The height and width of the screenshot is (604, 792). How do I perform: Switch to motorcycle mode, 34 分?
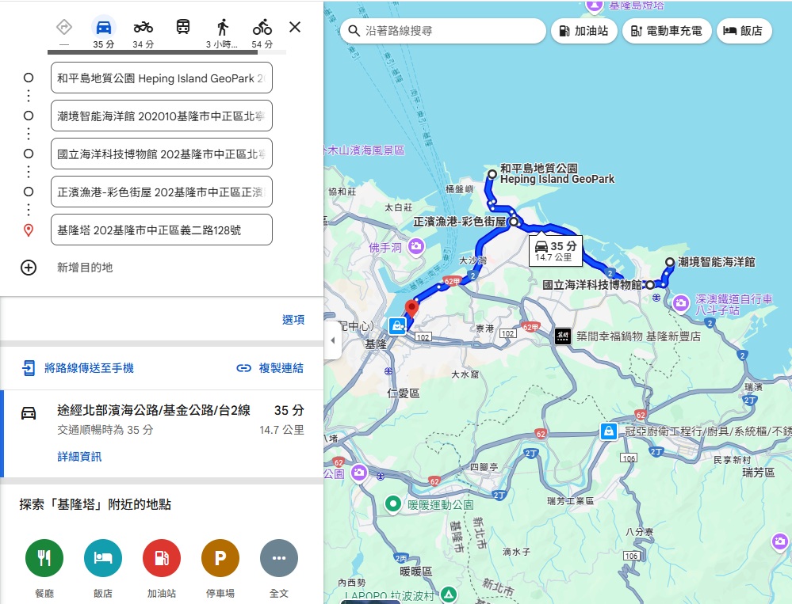point(143,33)
